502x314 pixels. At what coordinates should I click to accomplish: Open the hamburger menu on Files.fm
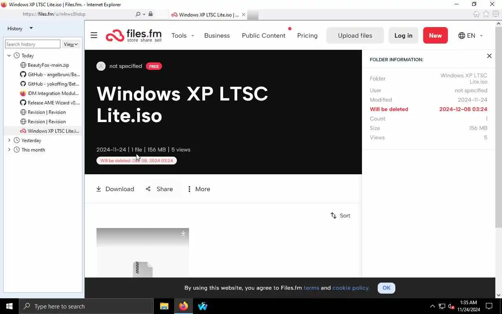94,35
